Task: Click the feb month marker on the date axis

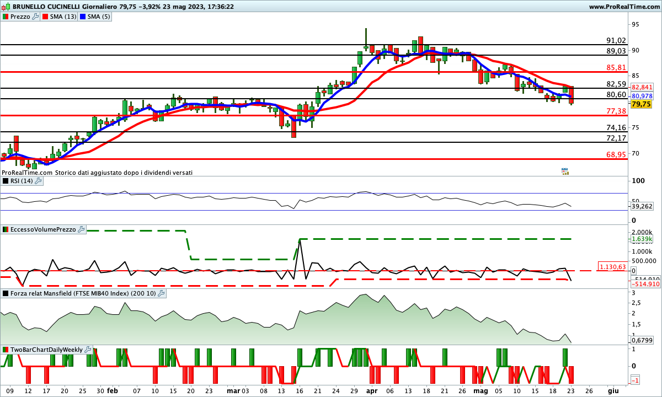Action: tap(113, 390)
